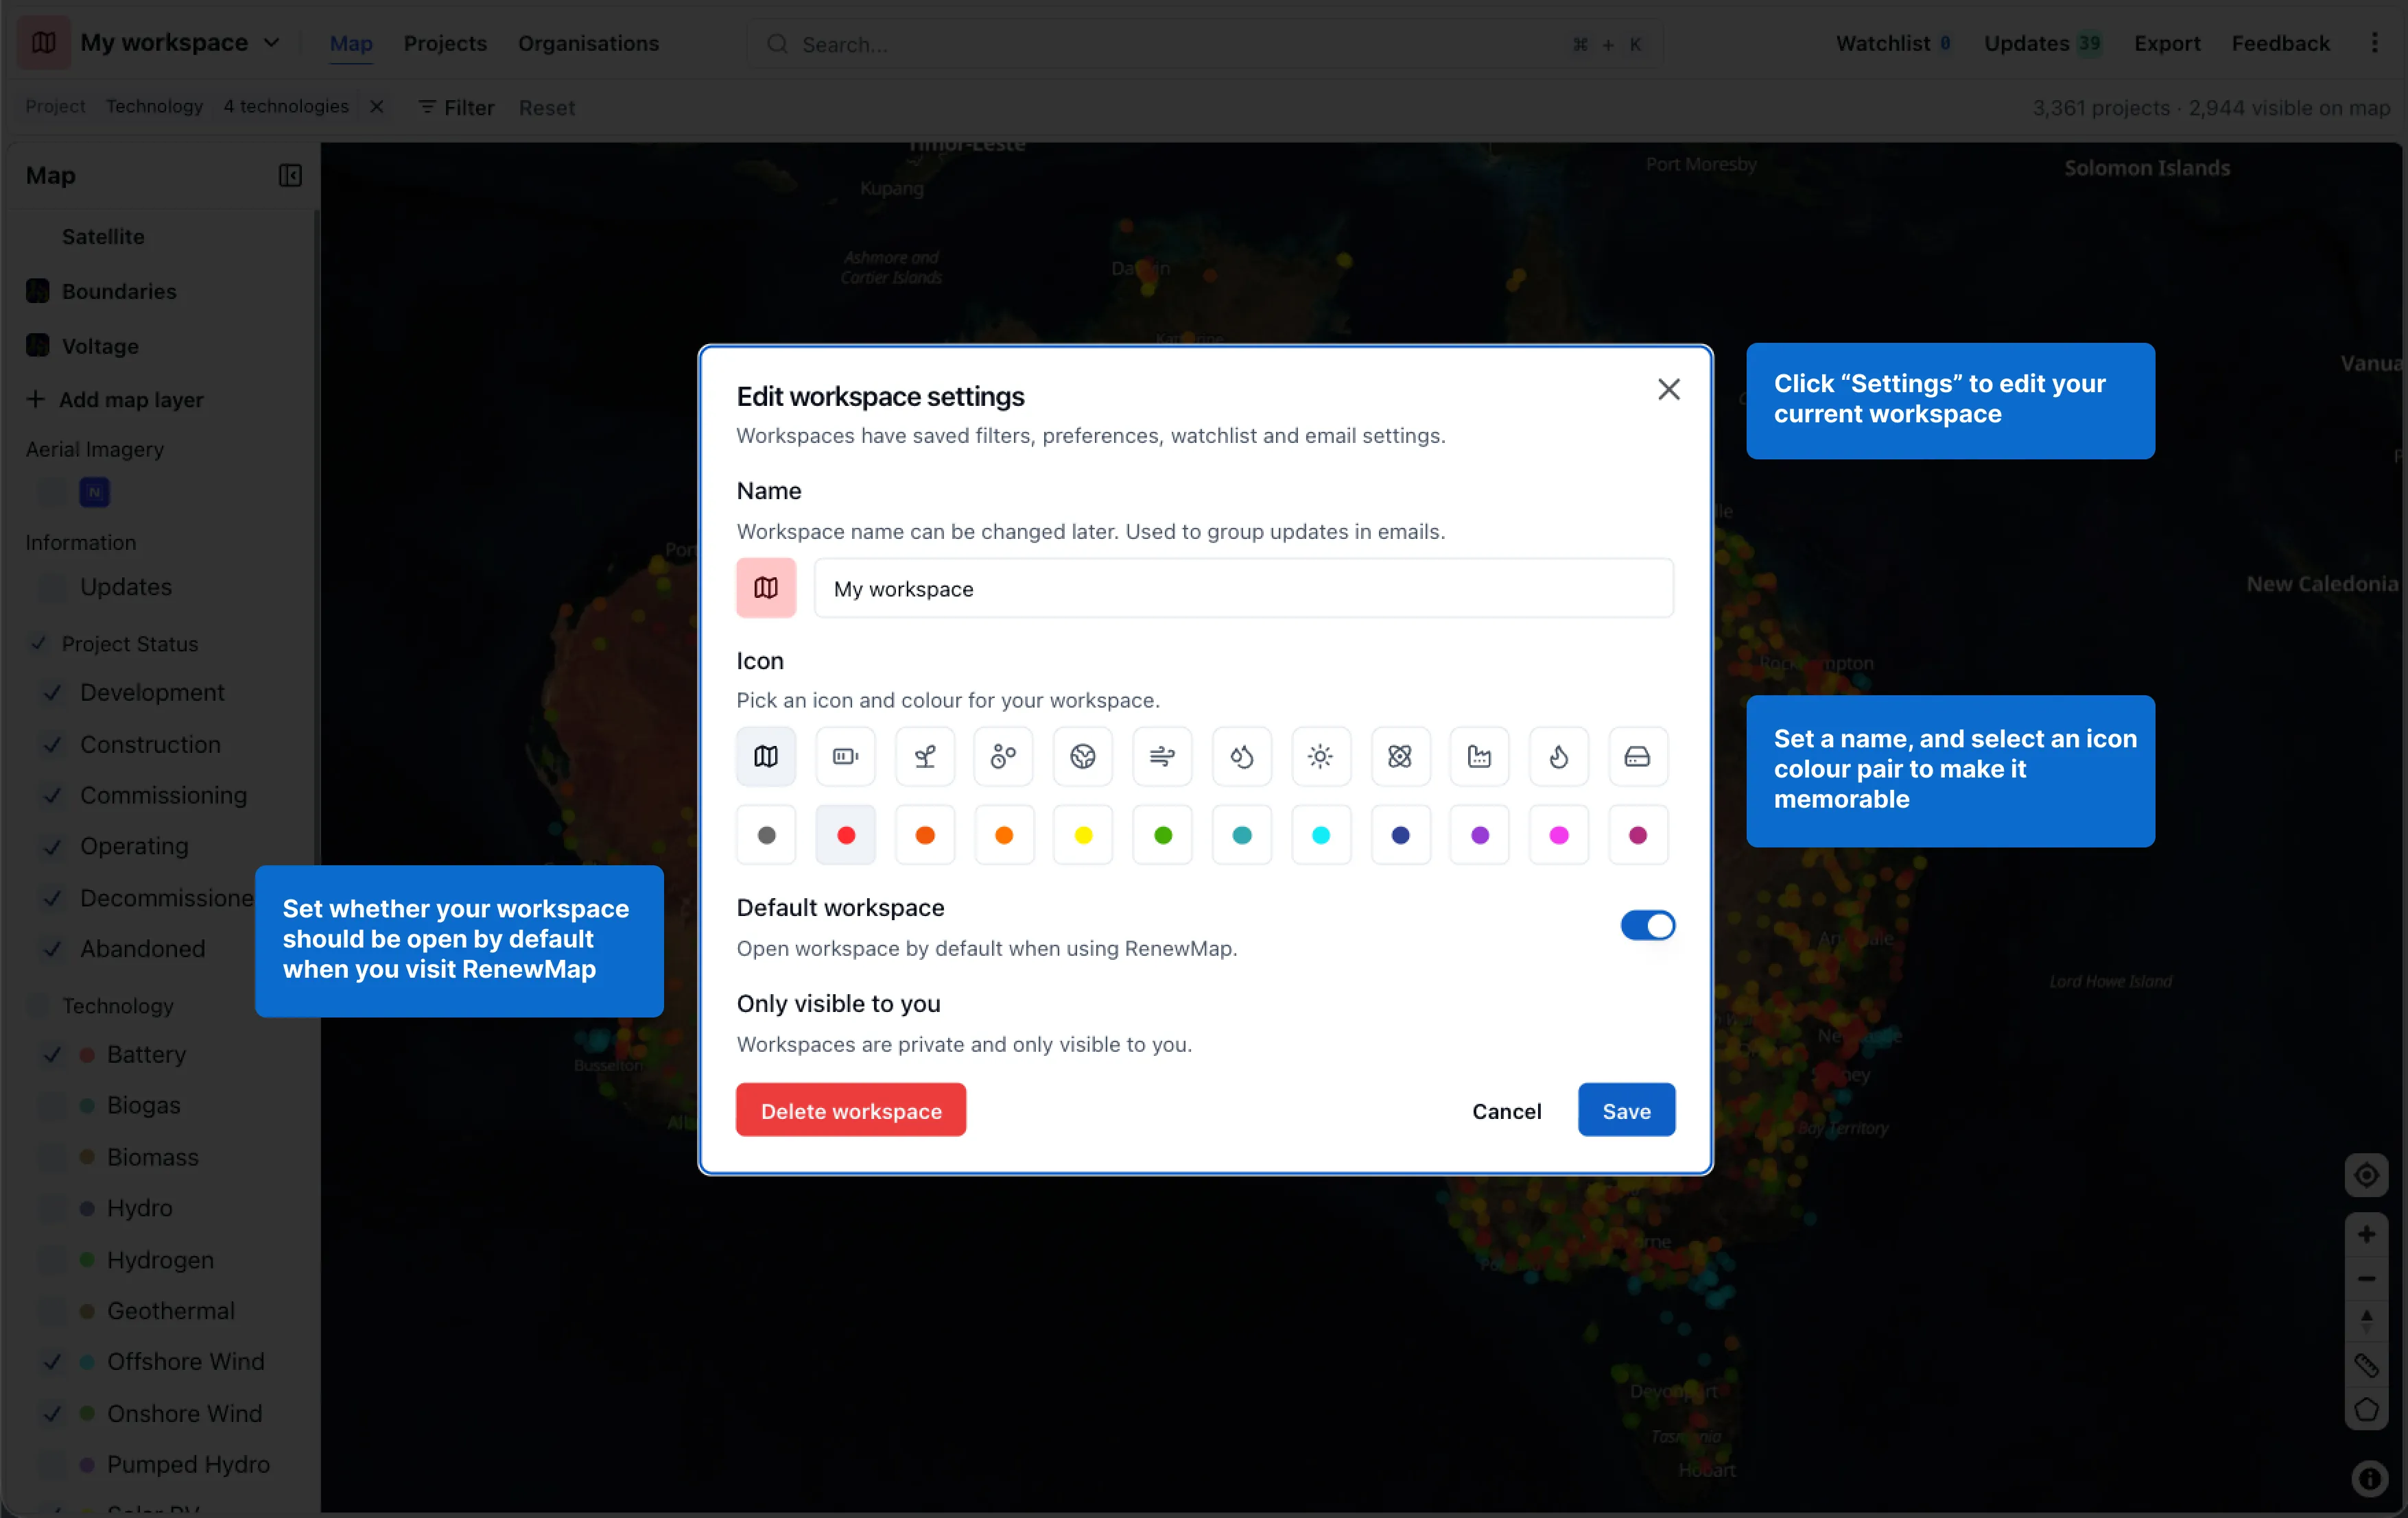Click the Delete workspace button
This screenshot has height=1518, width=2408.
[851, 1110]
